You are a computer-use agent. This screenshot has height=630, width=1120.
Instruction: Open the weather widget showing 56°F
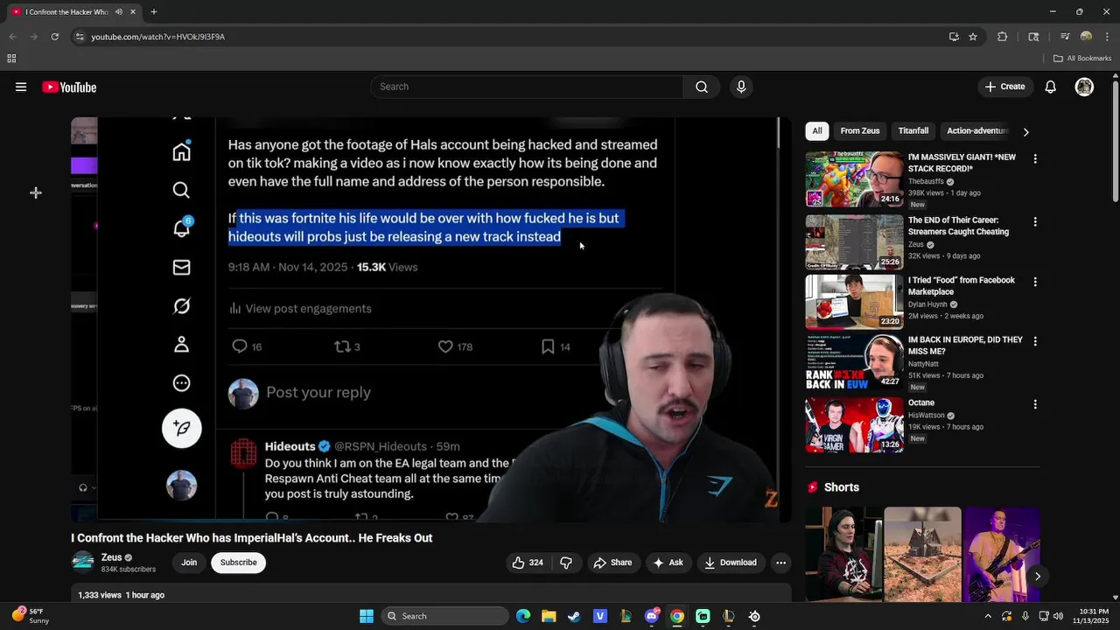pos(31,616)
